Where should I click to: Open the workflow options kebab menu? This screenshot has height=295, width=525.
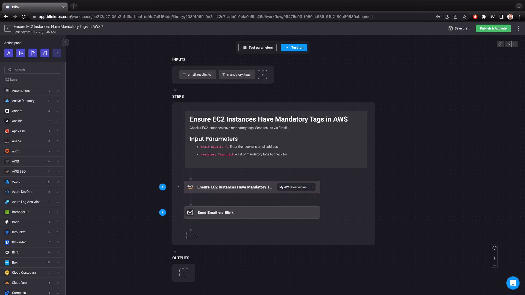pos(518,28)
